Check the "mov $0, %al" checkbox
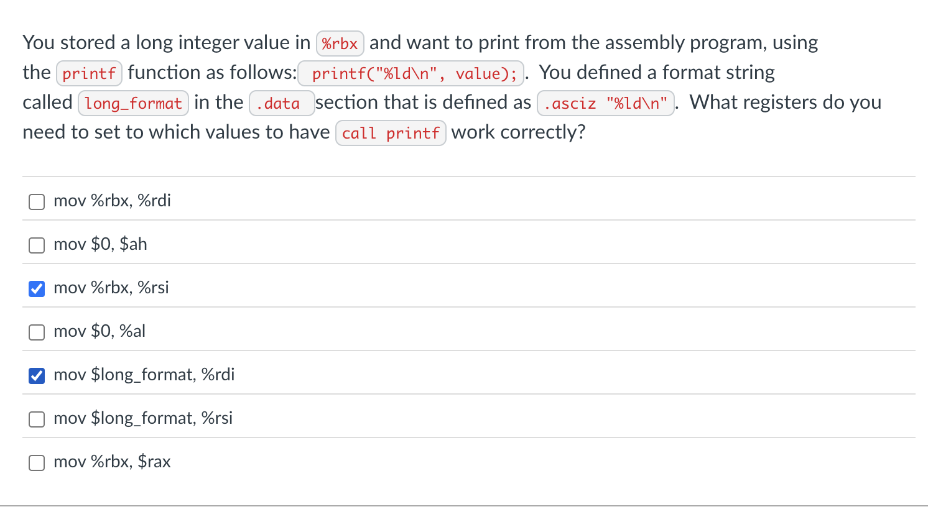928x517 pixels. click(x=36, y=332)
